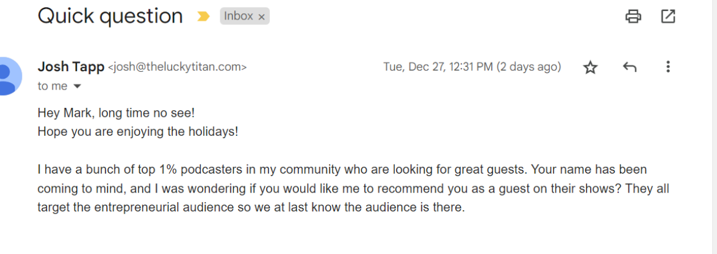Screen dimensions: 717x254
Task: Open the three-dot More options menu
Action: coord(668,67)
